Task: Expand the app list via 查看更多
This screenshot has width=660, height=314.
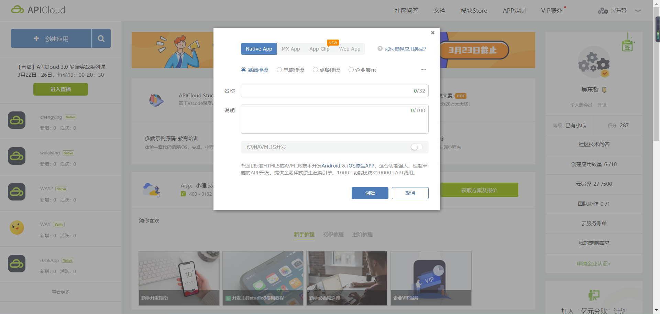Action: tap(60, 292)
